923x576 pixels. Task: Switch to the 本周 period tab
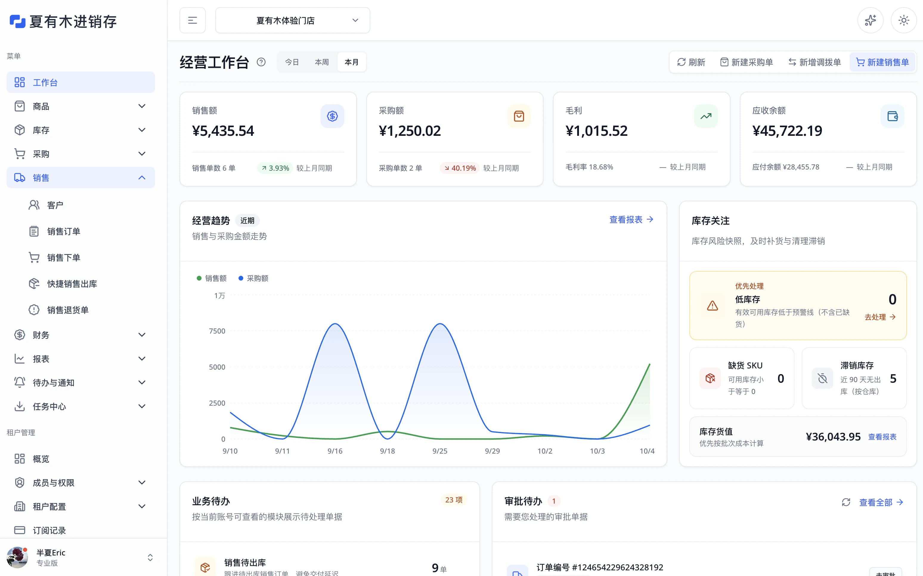click(x=322, y=62)
